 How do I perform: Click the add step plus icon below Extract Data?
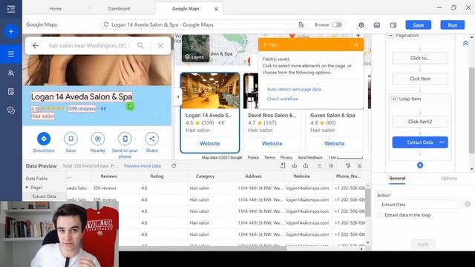pyautogui.click(x=420, y=165)
